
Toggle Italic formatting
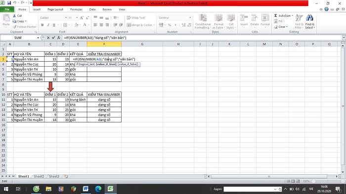(48, 25)
